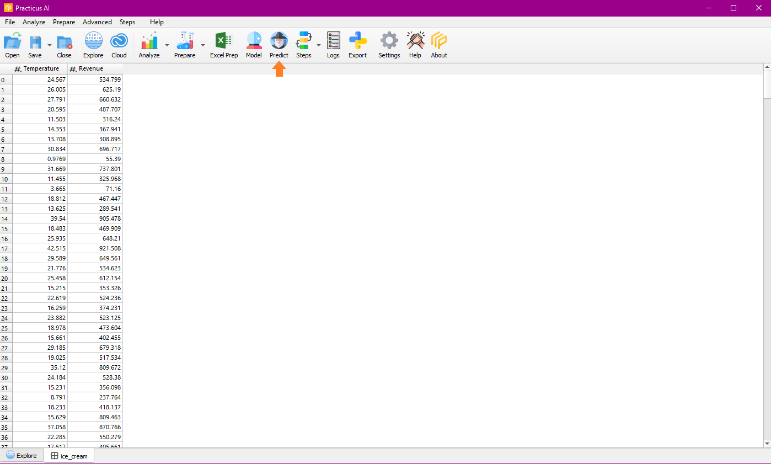Expand the Prepare dropdown arrow

(x=203, y=45)
